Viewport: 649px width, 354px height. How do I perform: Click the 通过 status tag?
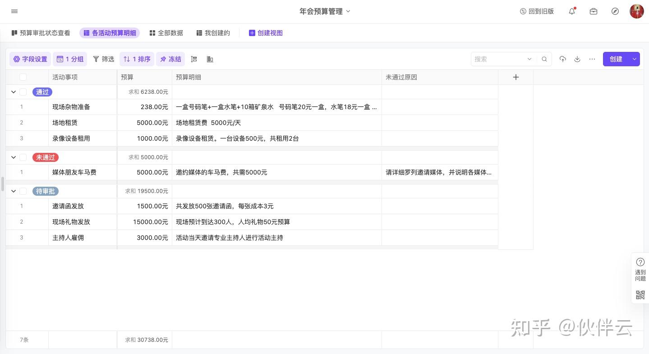42,92
